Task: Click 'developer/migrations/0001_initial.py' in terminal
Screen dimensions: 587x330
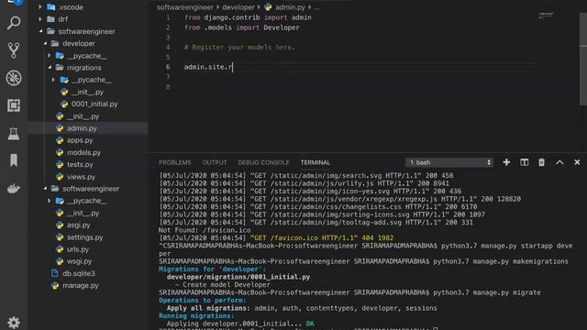Action: pyautogui.click(x=238, y=277)
